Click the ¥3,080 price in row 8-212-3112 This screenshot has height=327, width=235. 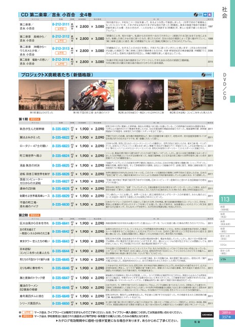click(98, 39)
